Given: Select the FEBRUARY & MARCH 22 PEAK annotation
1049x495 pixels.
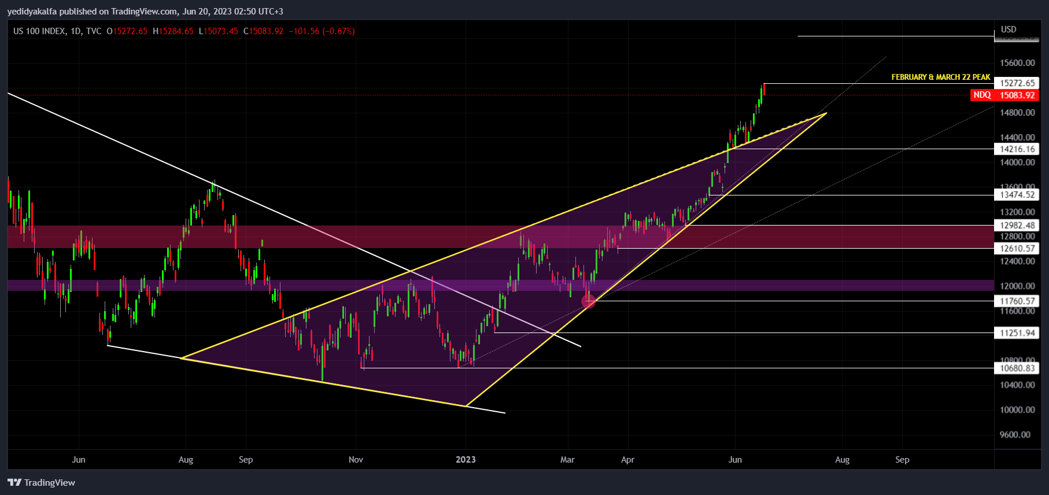Looking at the screenshot, I should (x=940, y=77).
